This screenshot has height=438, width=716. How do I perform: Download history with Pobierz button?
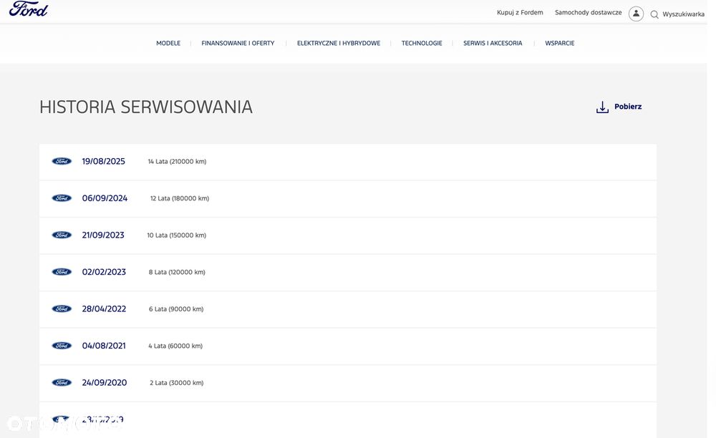point(619,107)
